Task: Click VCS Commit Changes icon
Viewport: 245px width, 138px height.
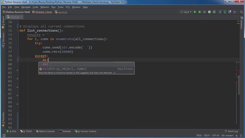Action: tap(225, 12)
